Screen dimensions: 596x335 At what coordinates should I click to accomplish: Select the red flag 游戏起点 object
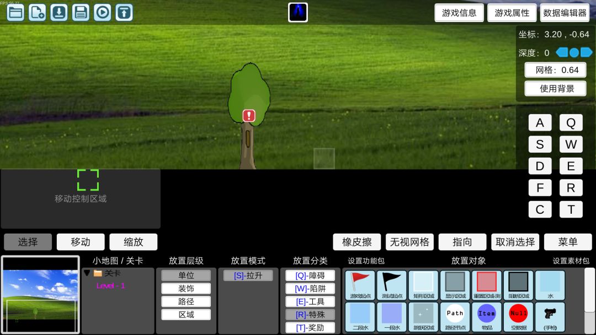(x=360, y=285)
